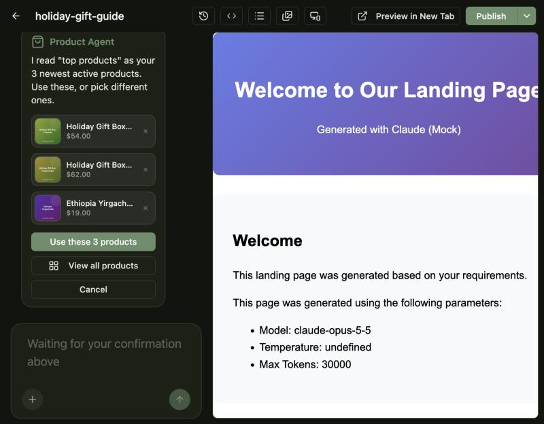
Task: Remove the $62.00 Holiday Gift Box
Action: (x=146, y=169)
